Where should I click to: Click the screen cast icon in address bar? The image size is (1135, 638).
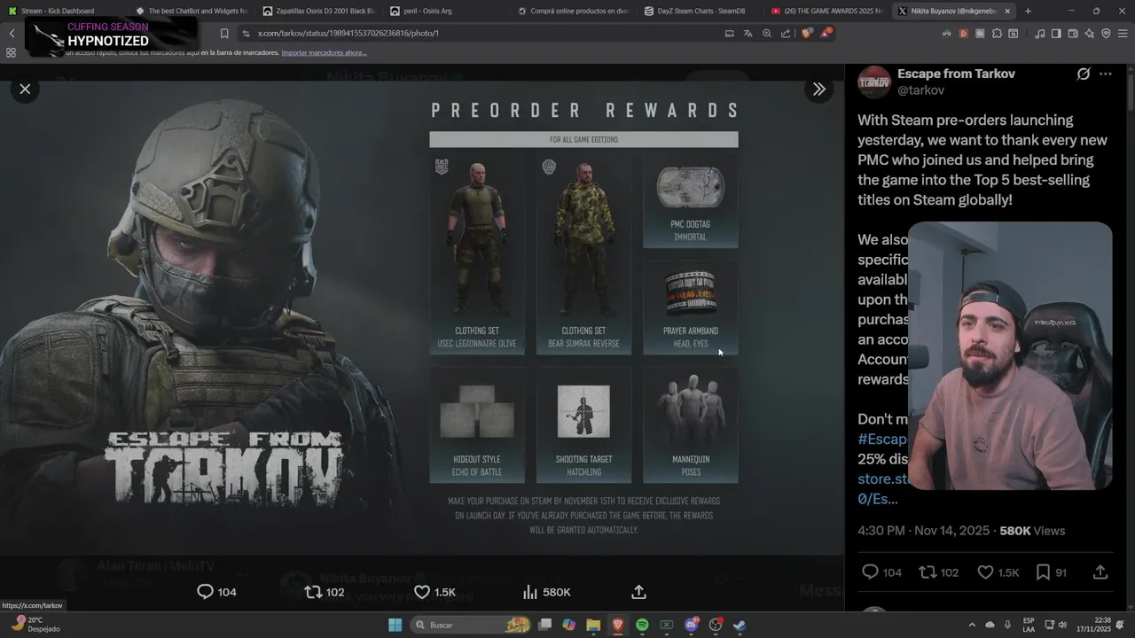729,34
